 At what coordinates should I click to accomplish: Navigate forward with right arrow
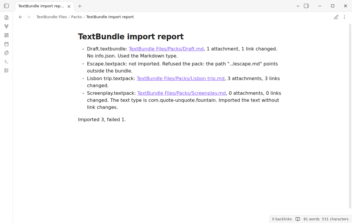(29, 17)
